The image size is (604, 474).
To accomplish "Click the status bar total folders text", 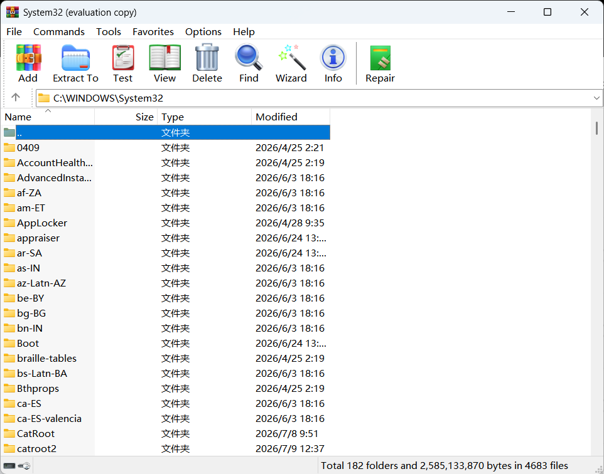I will [445, 466].
